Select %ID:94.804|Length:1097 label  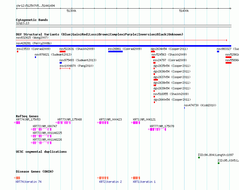pyautogui.click(x=216, y=155)
